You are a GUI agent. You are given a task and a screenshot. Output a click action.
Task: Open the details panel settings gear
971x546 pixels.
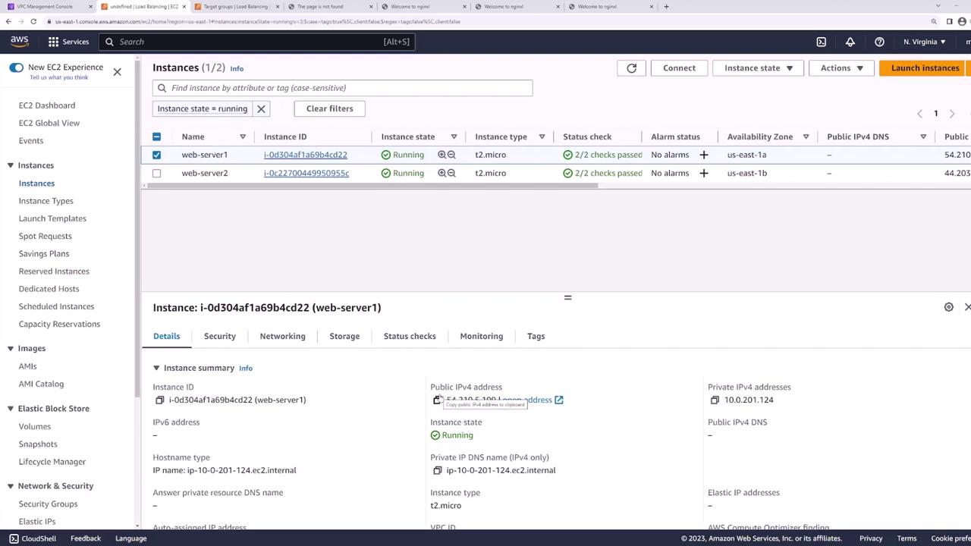coord(948,307)
